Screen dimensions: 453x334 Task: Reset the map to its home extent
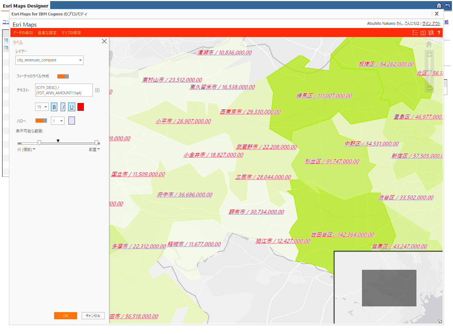(x=429, y=44)
